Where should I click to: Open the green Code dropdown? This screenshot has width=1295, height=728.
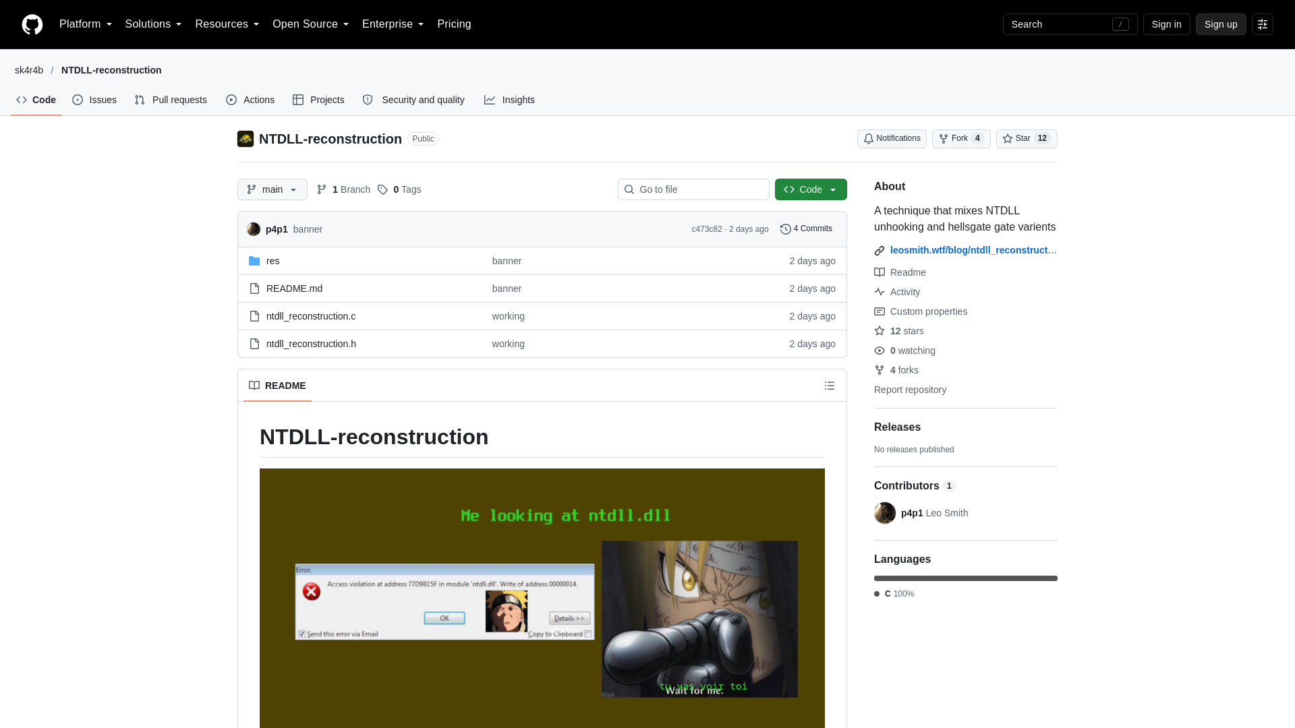[x=811, y=189]
